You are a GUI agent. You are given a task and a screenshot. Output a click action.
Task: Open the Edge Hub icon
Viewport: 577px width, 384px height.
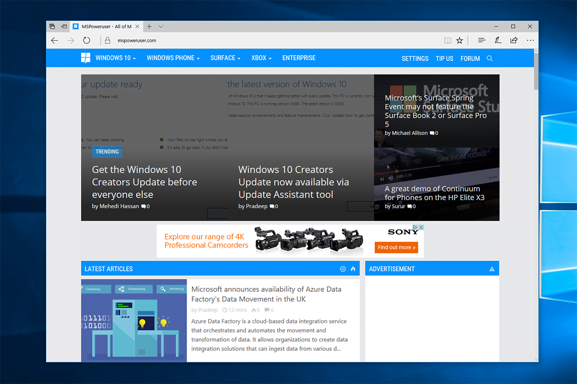[482, 40]
